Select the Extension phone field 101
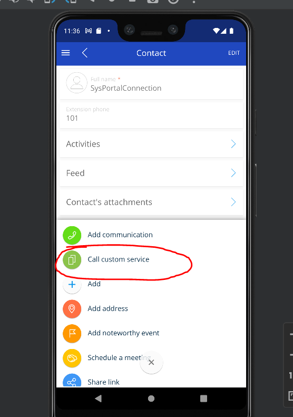 click(151, 115)
